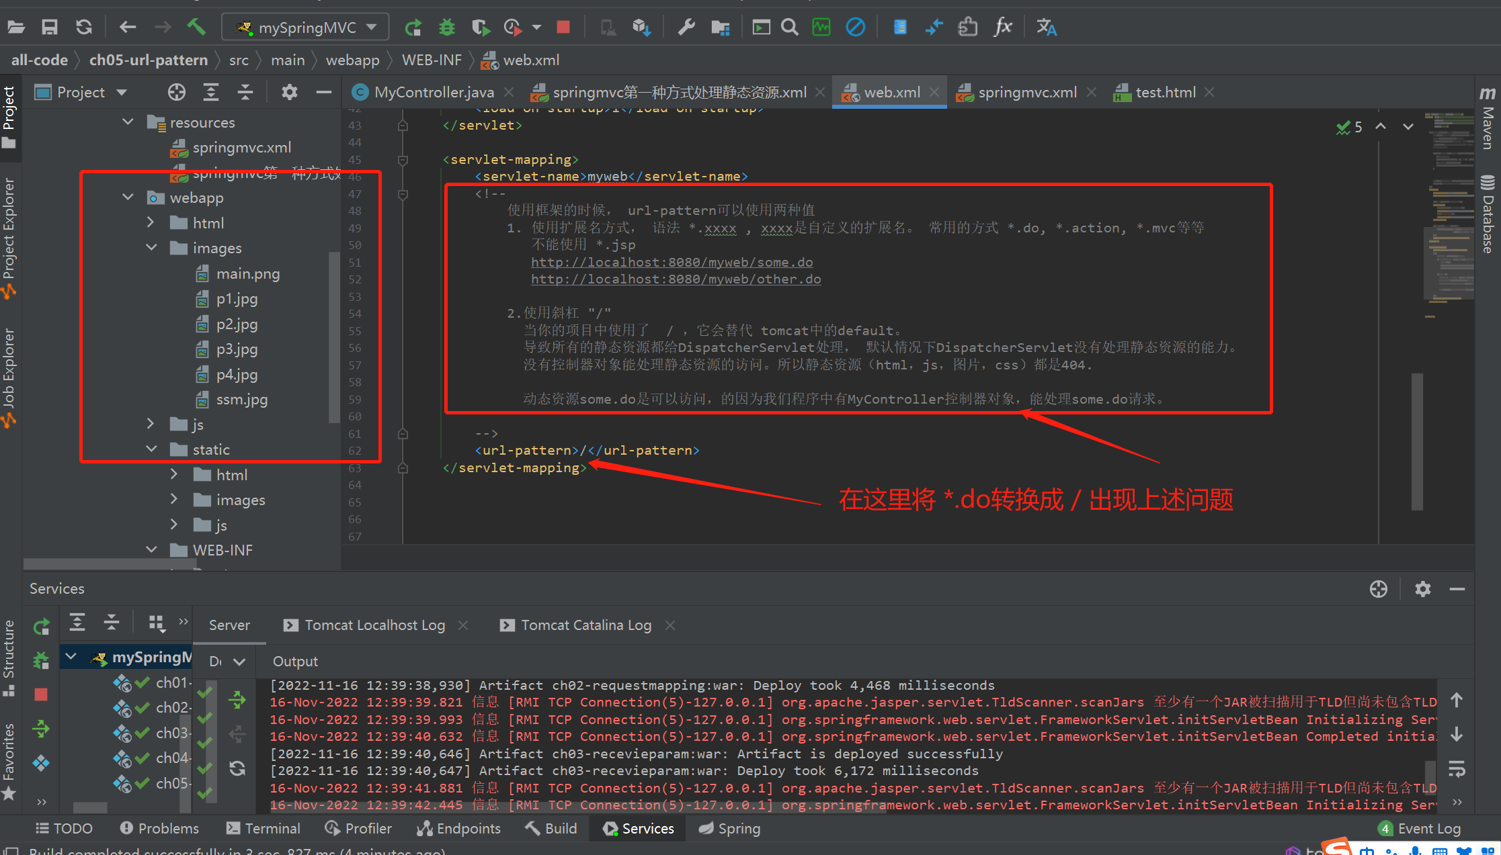Click the Translate icon in toolbar

tap(1046, 27)
